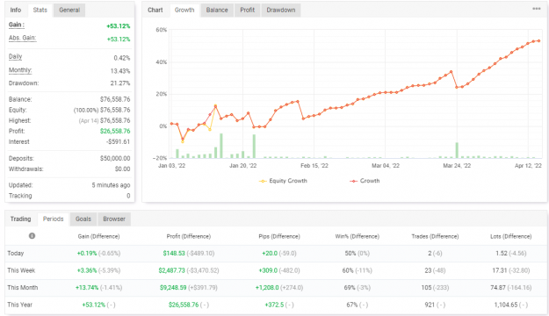Click the Win% (Difference) column header
This screenshot has width=549, height=316.
click(x=358, y=237)
